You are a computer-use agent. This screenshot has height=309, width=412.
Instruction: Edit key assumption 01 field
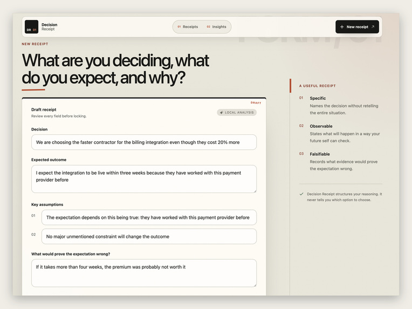149,217
